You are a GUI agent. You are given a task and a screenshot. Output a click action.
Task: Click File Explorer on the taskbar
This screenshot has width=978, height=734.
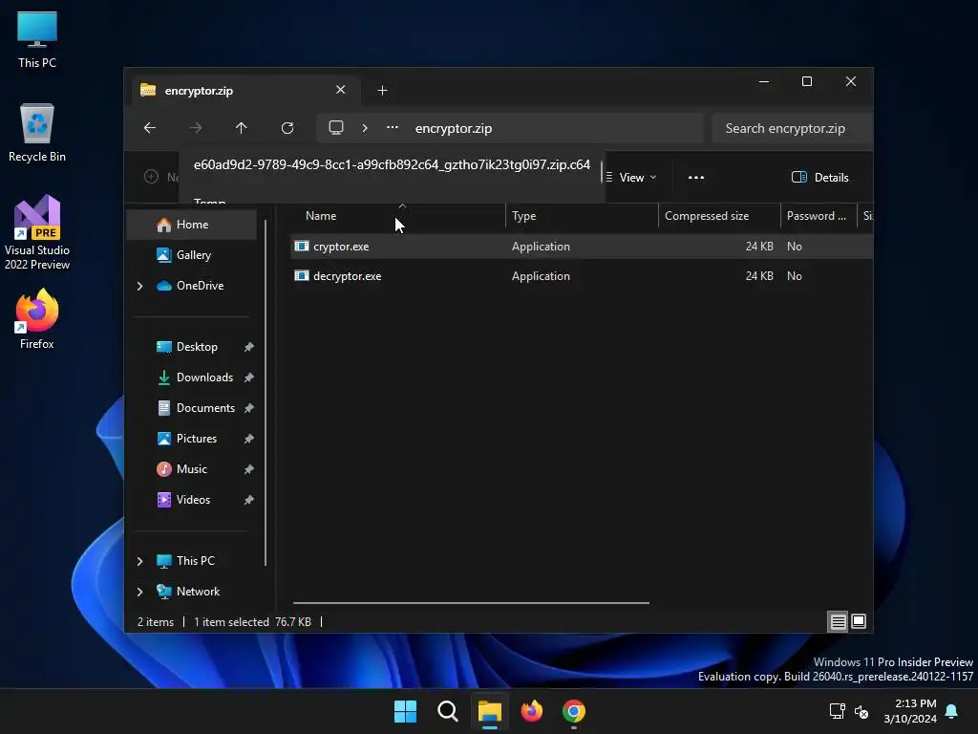tap(490, 711)
